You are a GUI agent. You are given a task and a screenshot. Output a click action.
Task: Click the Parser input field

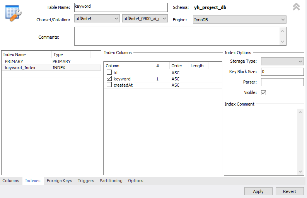click(x=282, y=82)
